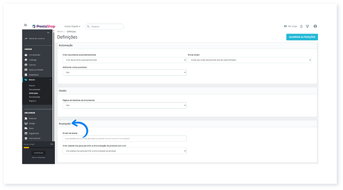This screenshot has width=343, height=190.
Task: Select Ferramentas in Moloni submenu
Action: 35,97
